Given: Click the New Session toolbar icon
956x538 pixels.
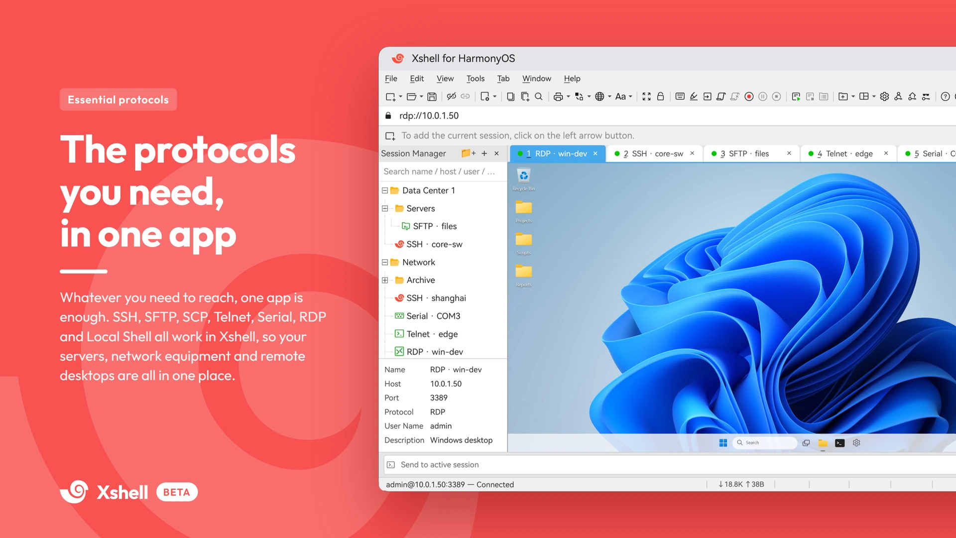Looking at the screenshot, I should [390, 97].
